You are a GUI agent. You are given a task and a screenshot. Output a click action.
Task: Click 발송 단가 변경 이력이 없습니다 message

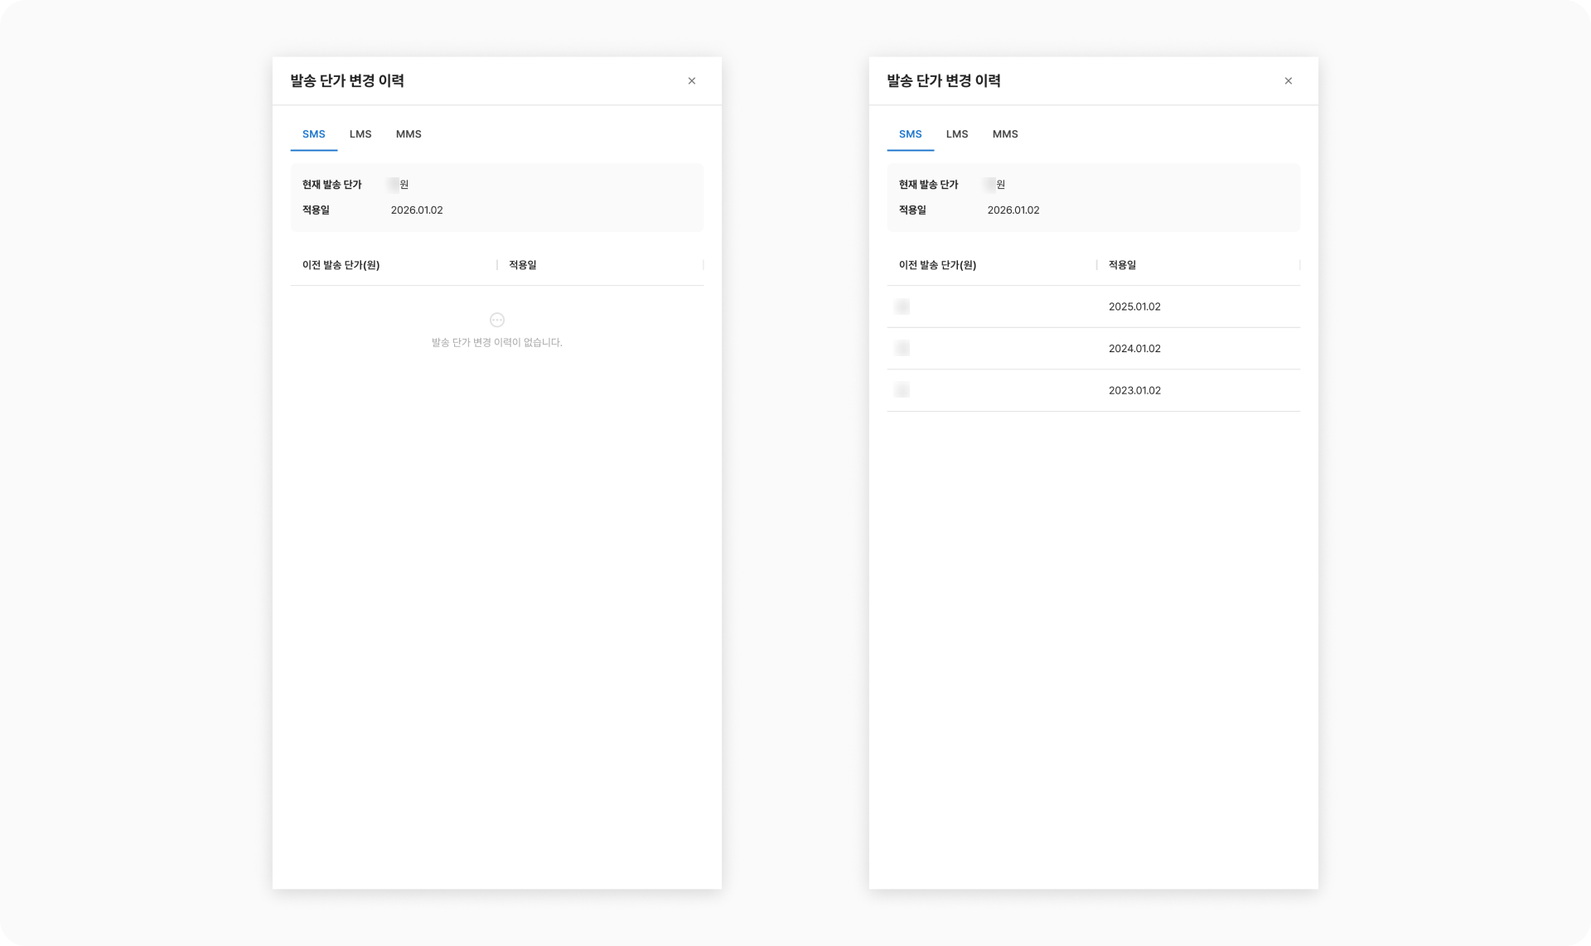[496, 343]
